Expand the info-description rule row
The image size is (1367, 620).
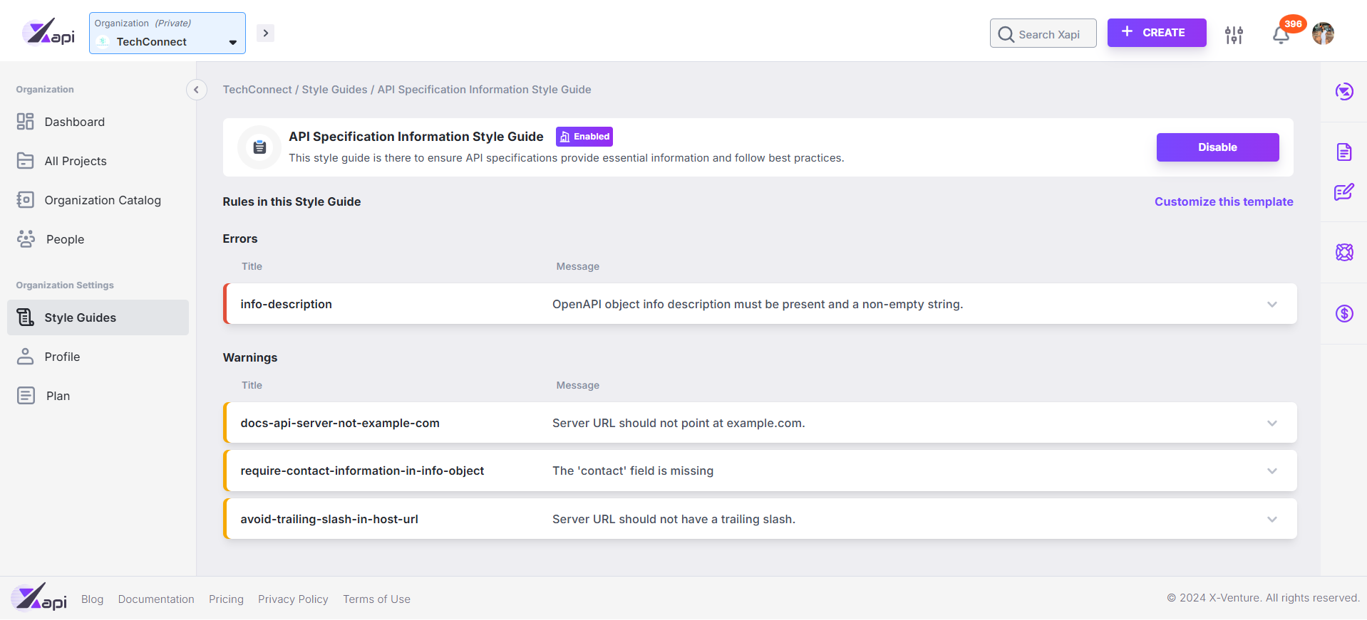[760, 304]
